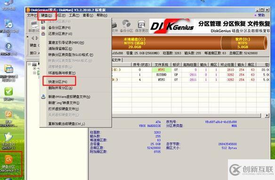275x180 pixels.
Task: Click the 标识 column header
Action: point(176,64)
